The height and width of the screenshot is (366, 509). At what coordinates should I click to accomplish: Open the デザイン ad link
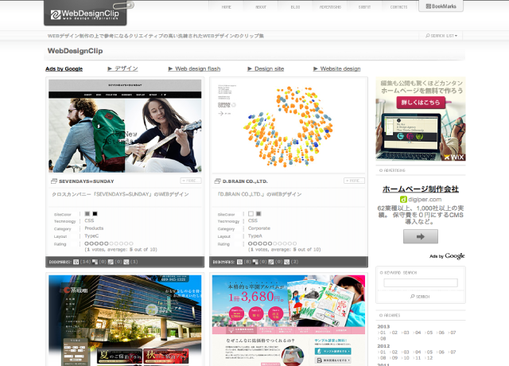pos(122,68)
